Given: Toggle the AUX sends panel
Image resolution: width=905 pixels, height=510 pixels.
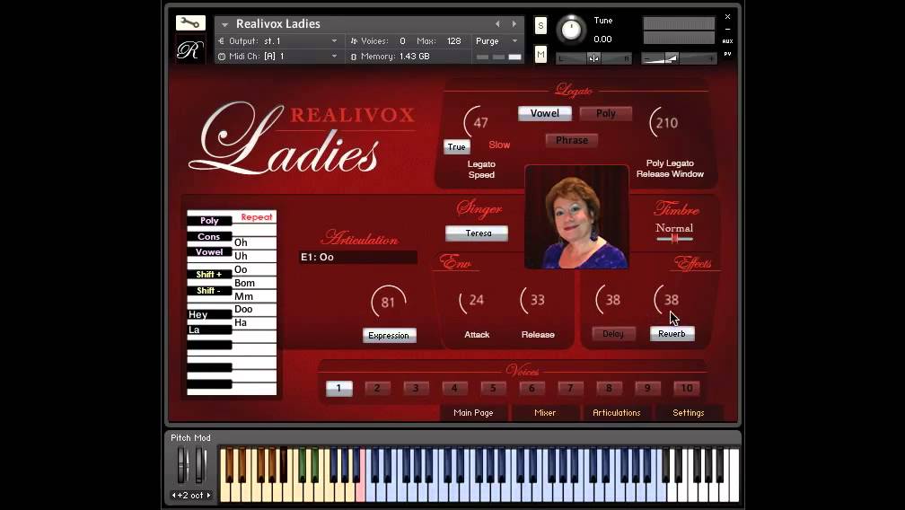Looking at the screenshot, I should point(727,41).
